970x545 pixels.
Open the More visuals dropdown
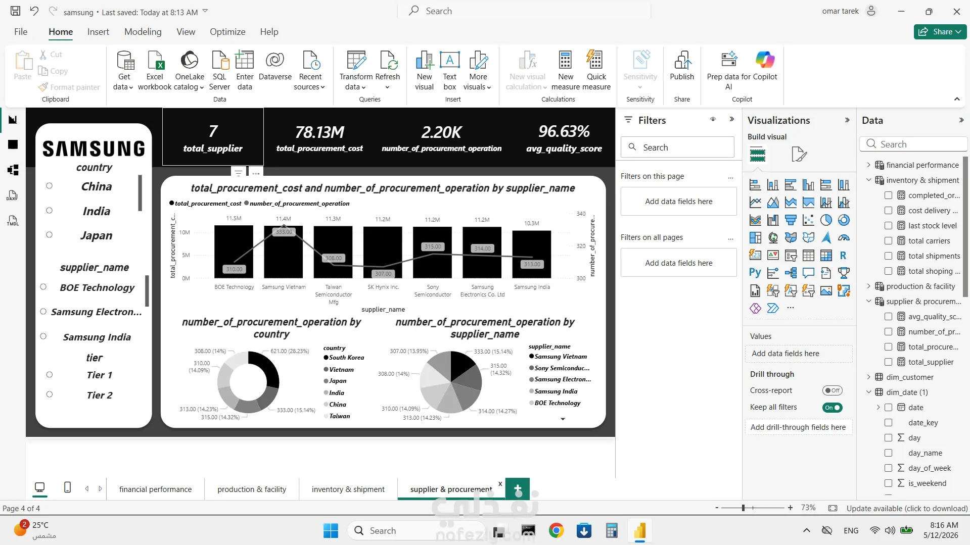click(478, 70)
